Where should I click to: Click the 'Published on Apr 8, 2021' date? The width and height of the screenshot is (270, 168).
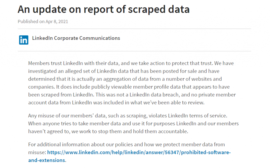(x=43, y=22)
